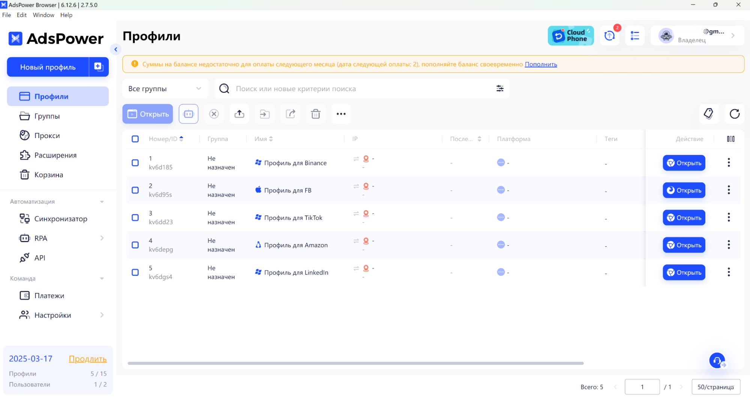The height and width of the screenshot is (397, 750).
Task: Click the close profiles X toolbar icon
Action: pos(214,114)
